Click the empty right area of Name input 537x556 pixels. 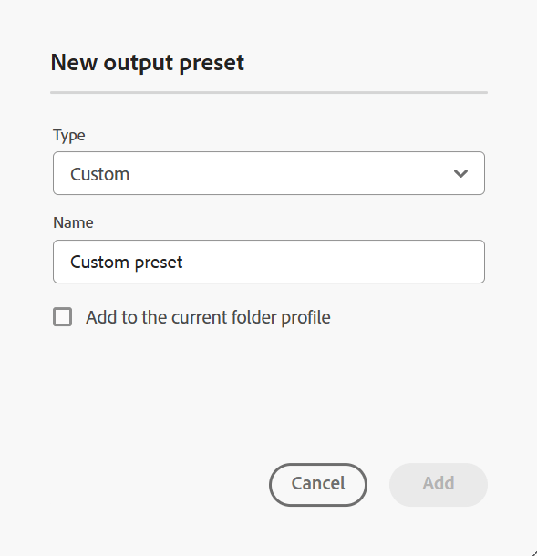pos(334,262)
